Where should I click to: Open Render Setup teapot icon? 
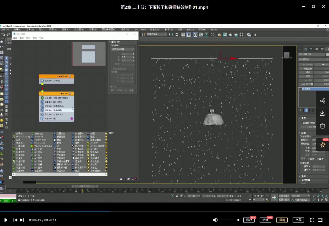[219, 35]
